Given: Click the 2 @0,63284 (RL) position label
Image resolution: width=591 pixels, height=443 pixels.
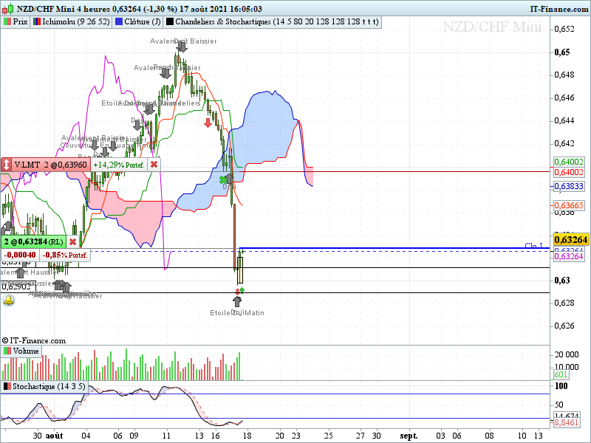Looking at the screenshot, I should (33, 241).
